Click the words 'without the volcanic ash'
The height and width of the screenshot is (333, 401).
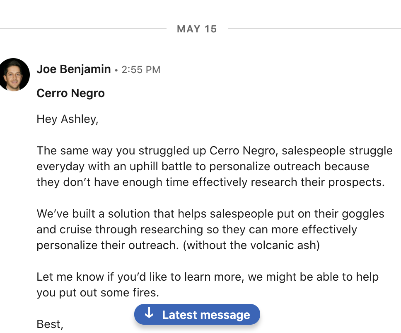(x=252, y=245)
